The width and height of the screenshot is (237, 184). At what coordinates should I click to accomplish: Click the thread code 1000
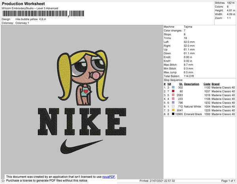pyautogui.click(x=207, y=114)
